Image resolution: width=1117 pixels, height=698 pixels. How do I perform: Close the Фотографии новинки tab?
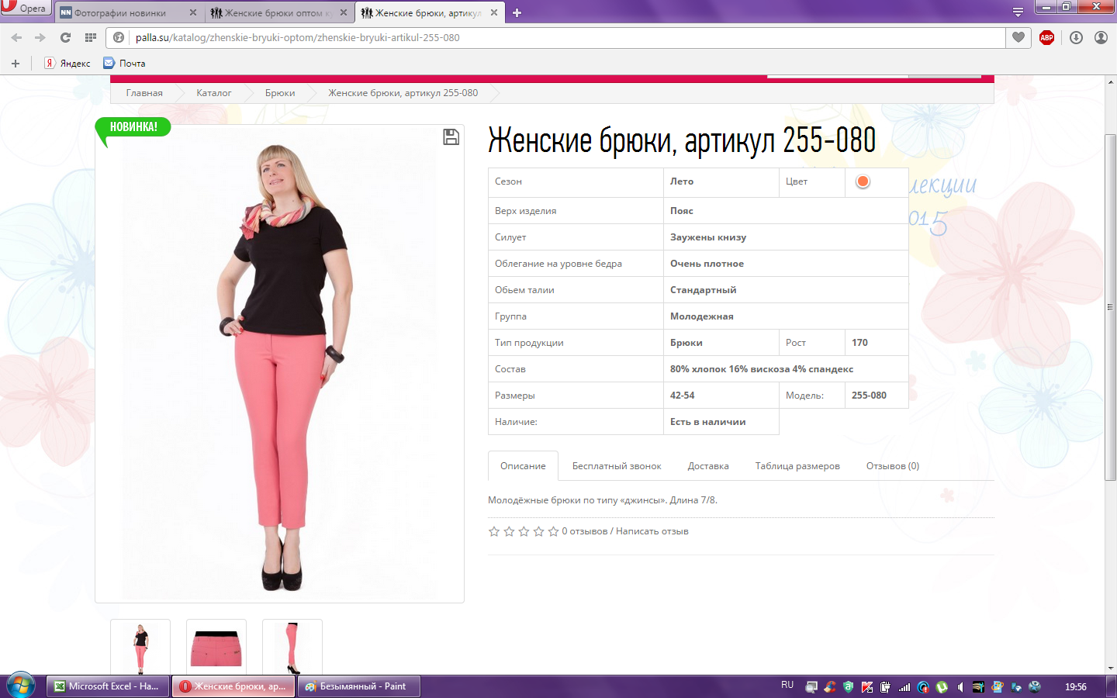[x=193, y=12]
